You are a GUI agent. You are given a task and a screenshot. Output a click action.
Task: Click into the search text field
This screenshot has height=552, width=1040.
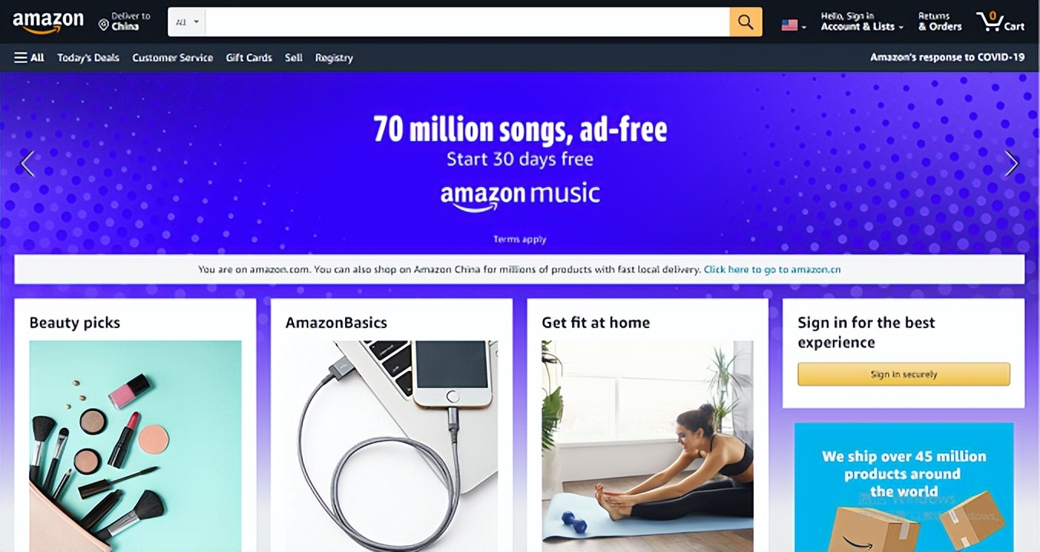pyautogui.click(x=467, y=22)
